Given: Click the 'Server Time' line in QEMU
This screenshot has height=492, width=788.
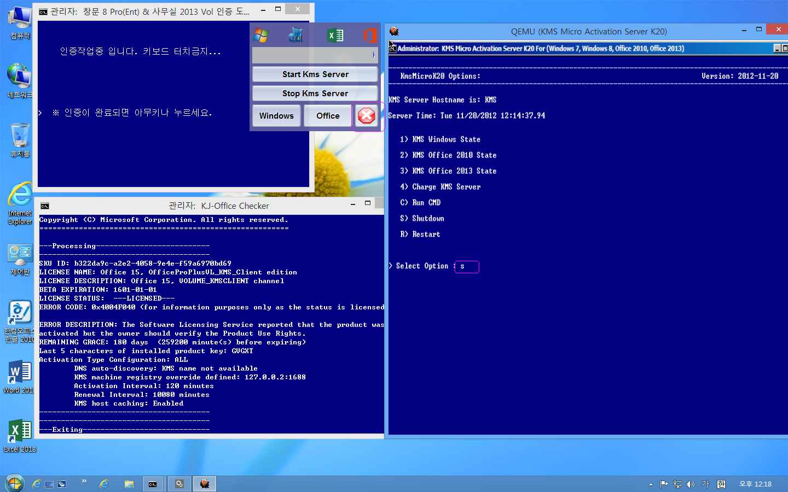Looking at the screenshot, I should 466,116.
